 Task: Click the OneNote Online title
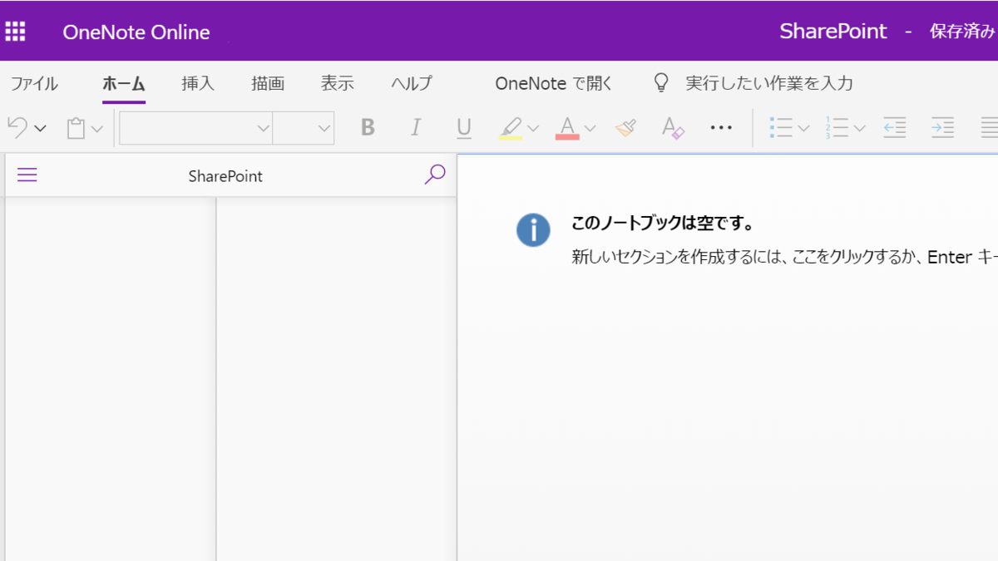136,32
